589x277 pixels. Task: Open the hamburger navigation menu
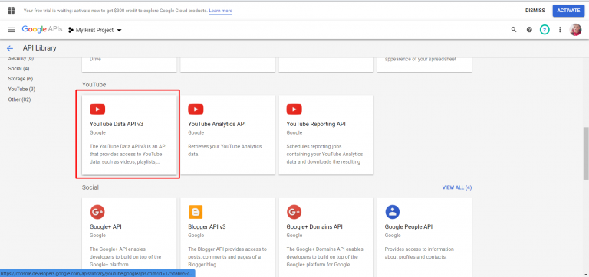click(x=12, y=30)
